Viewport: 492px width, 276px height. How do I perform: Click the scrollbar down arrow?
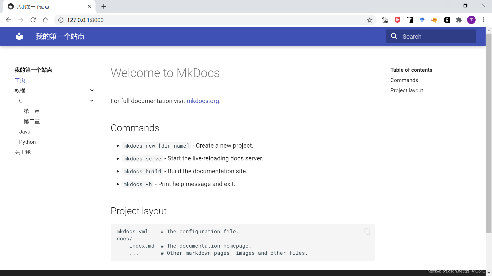pyautogui.click(x=489, y=273)
